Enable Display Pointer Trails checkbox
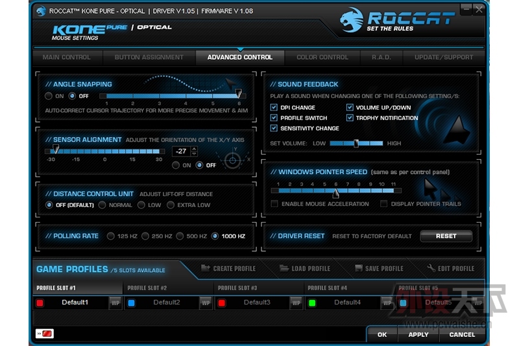The height and width of the screenshot is (346, 519). (x=383, y=204)
